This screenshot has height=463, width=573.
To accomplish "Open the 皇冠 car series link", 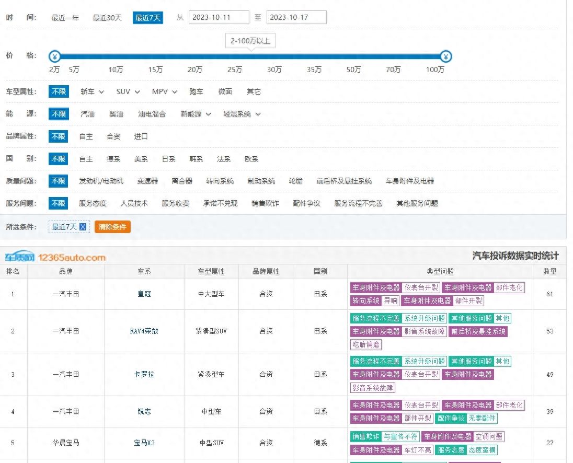I will point(144,294).
